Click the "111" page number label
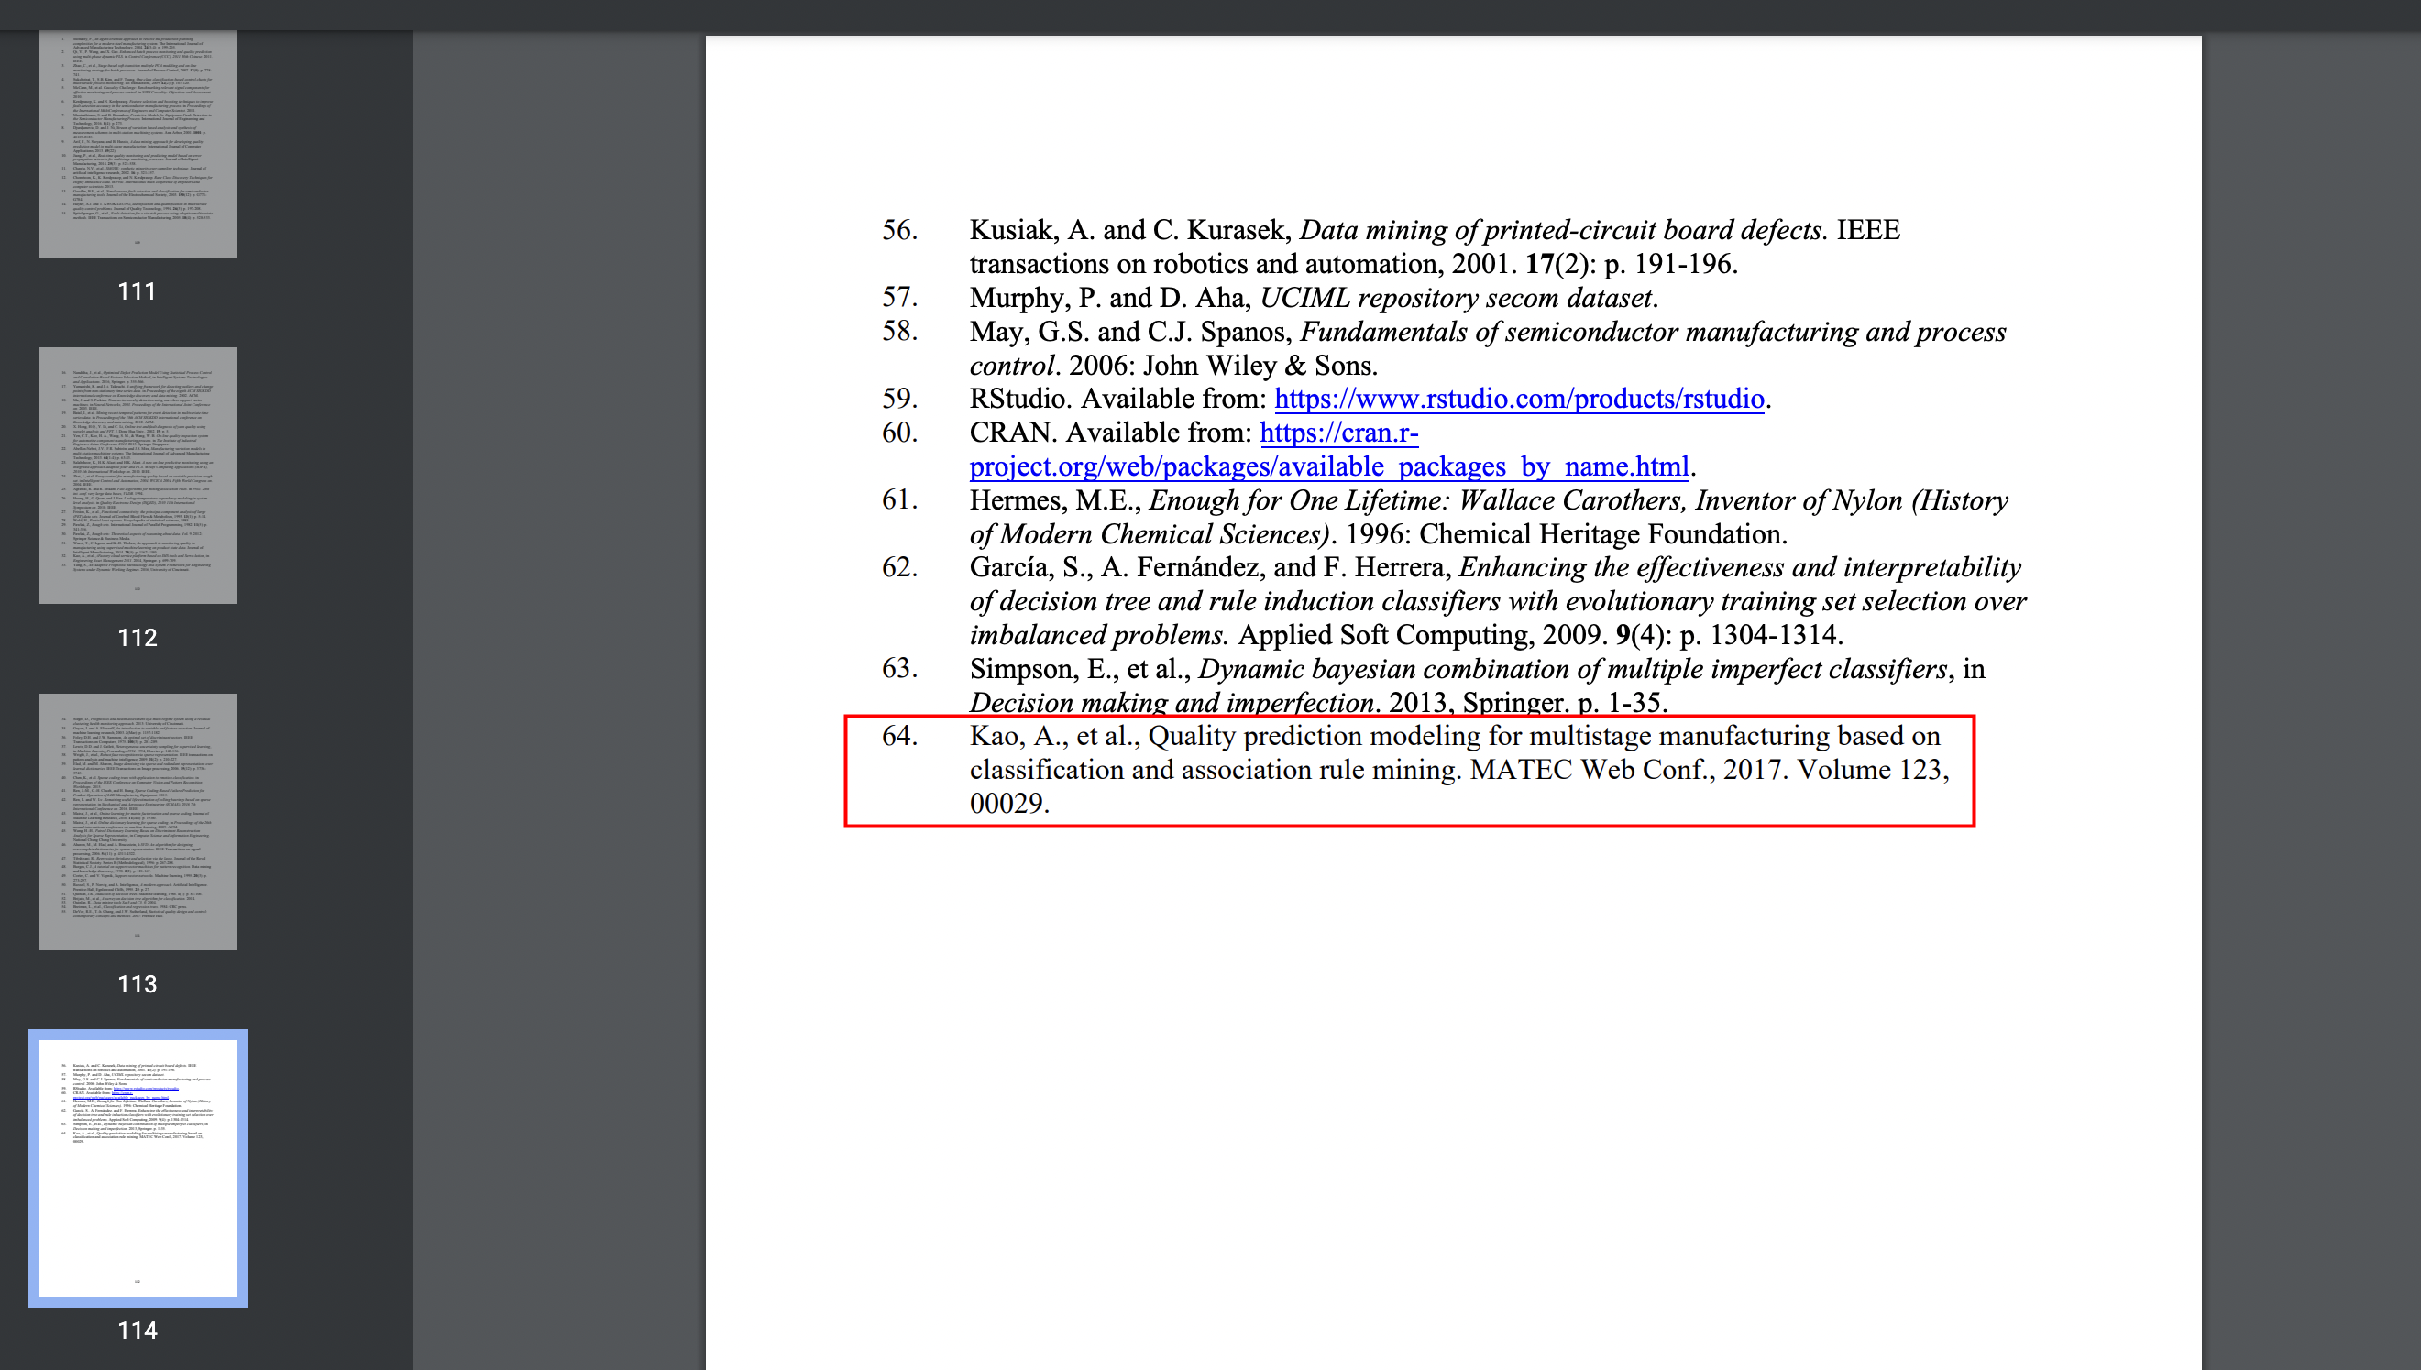The height and width of the screenshot is (1370, 2421). (x=138, y=291)
